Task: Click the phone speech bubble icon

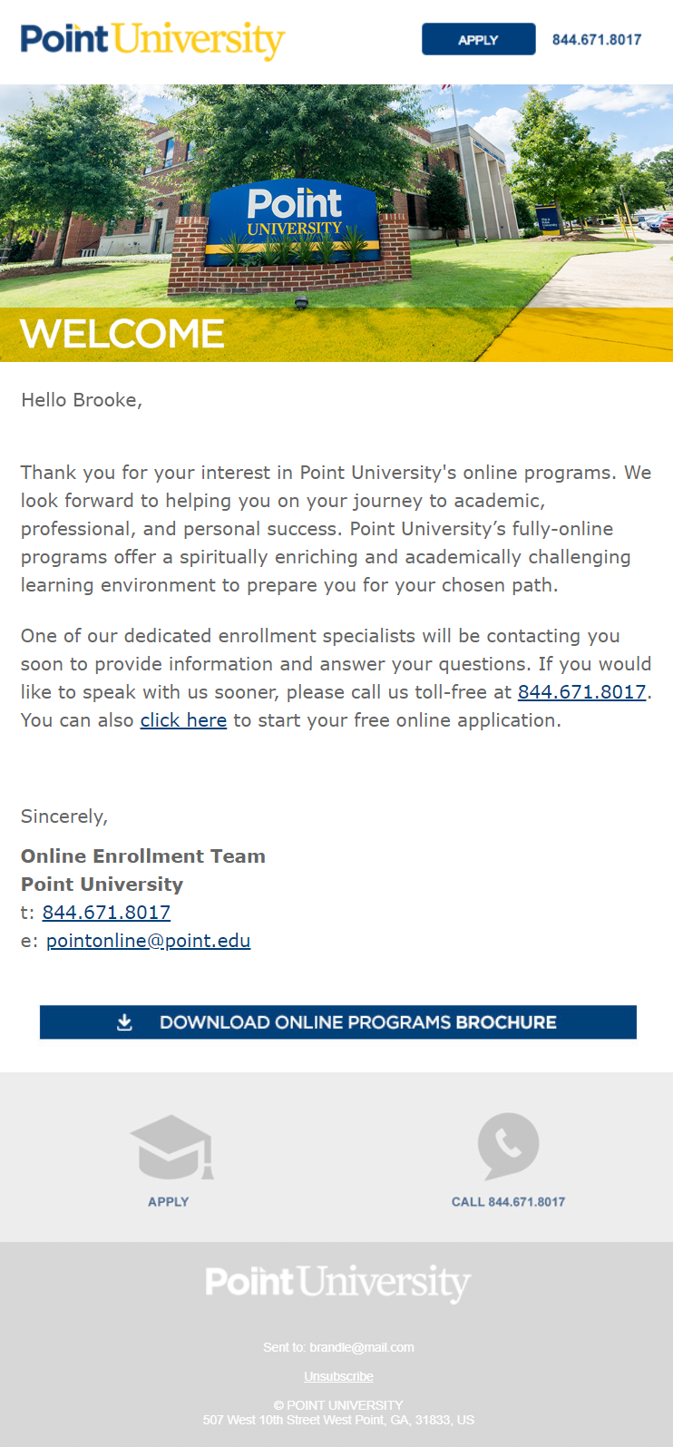Action: (508, 1146)
